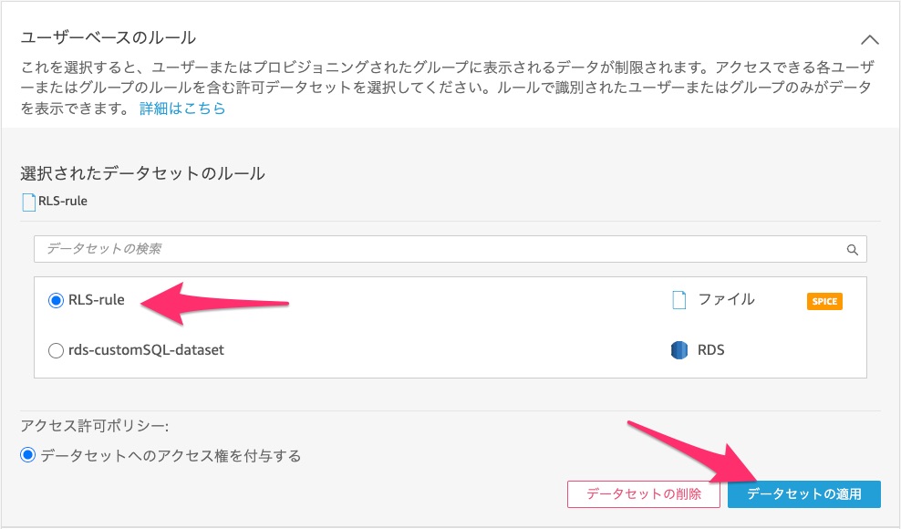Collapse the ユーザーベースのルール section chevron
The height and width of the screenshot is (529, 901).
tap(869, 40)
